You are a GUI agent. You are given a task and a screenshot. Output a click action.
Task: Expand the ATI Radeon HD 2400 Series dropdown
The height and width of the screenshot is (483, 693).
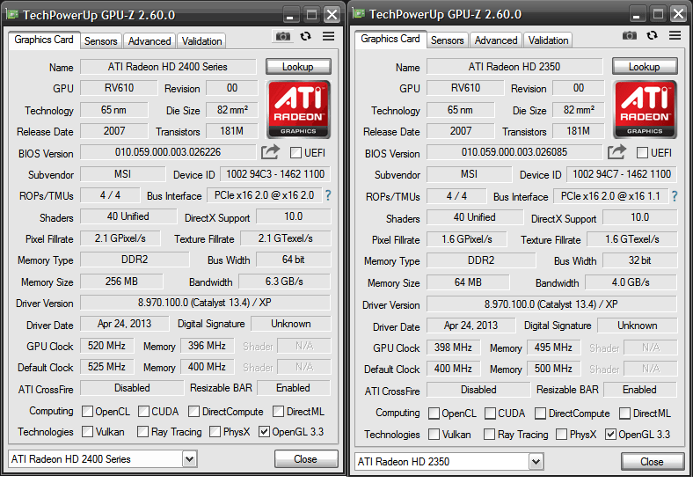[x=190, y=459]
